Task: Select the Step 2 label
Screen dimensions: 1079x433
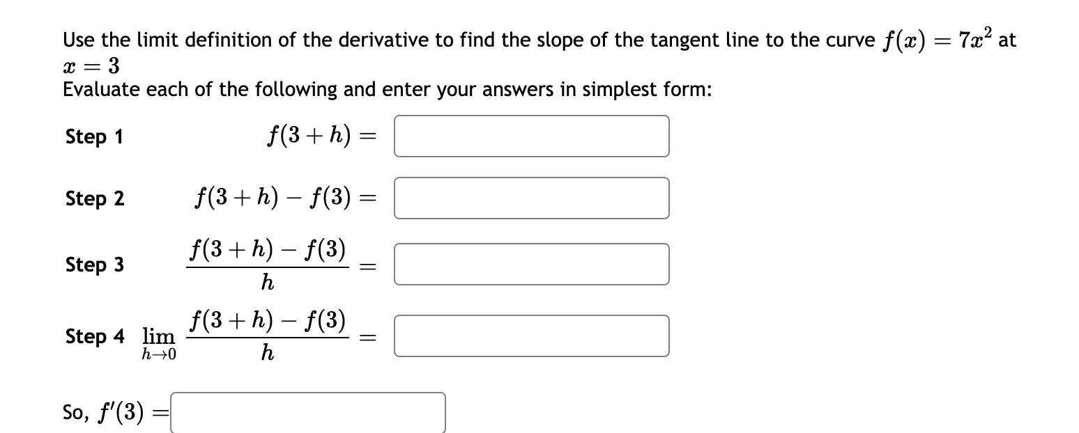Action: [x=93, y=199]
